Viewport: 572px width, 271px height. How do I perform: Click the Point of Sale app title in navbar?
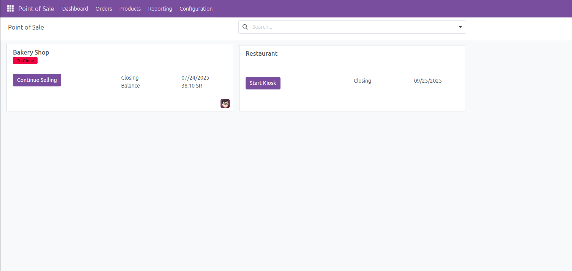36,8
